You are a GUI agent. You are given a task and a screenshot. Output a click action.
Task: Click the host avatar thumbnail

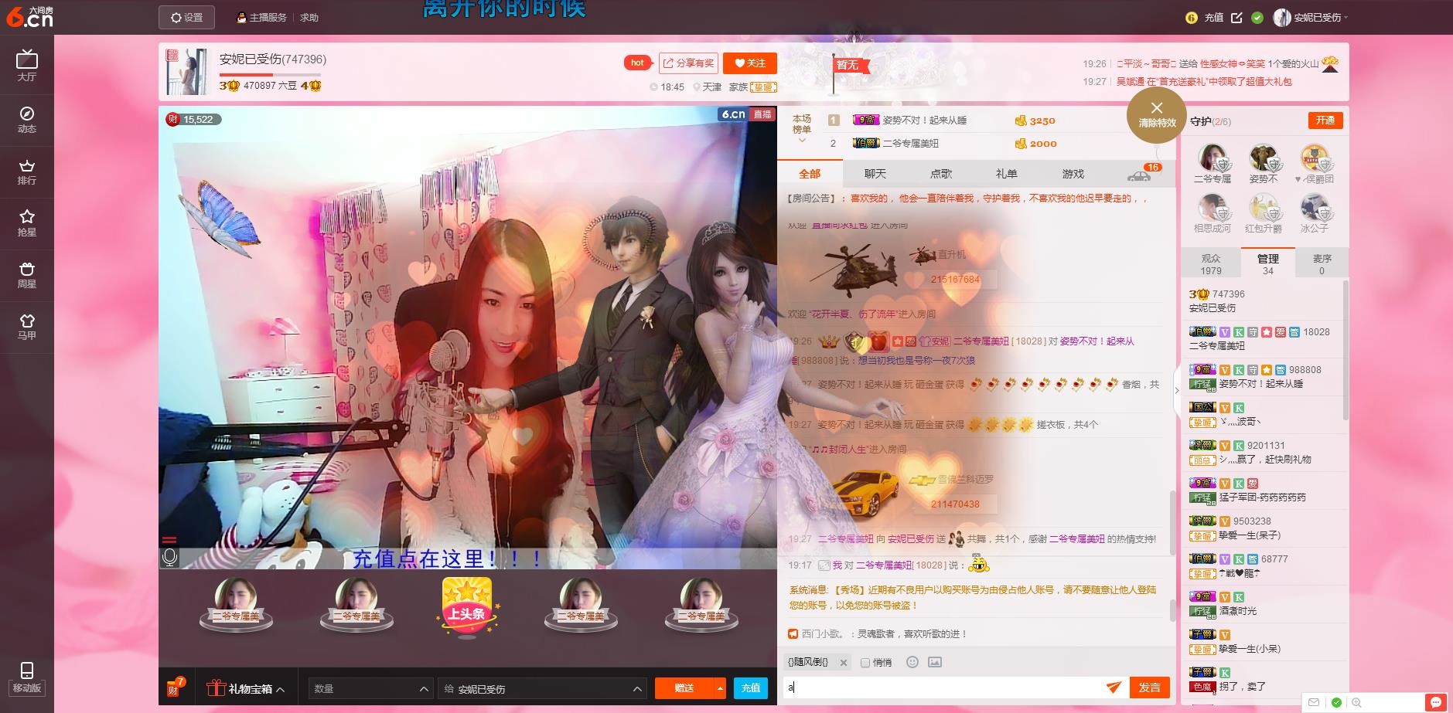click(x=186, y=72)
